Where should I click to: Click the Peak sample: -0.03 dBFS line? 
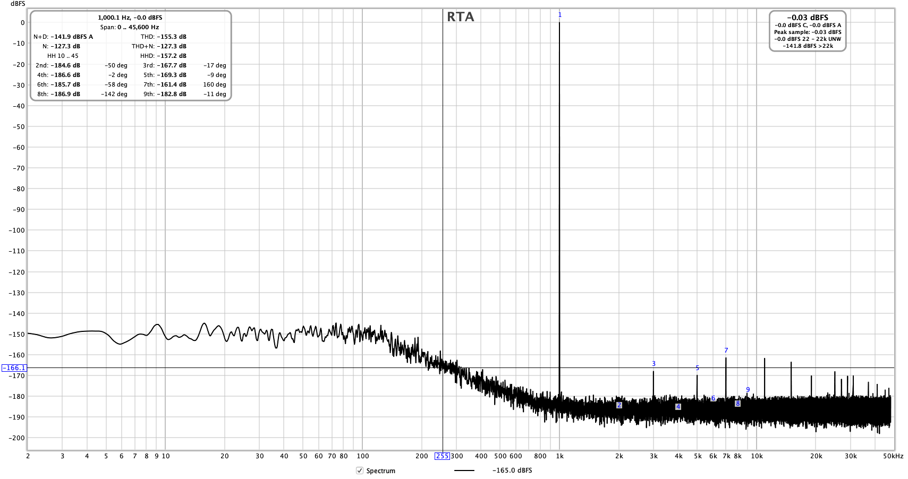[808, 32]
